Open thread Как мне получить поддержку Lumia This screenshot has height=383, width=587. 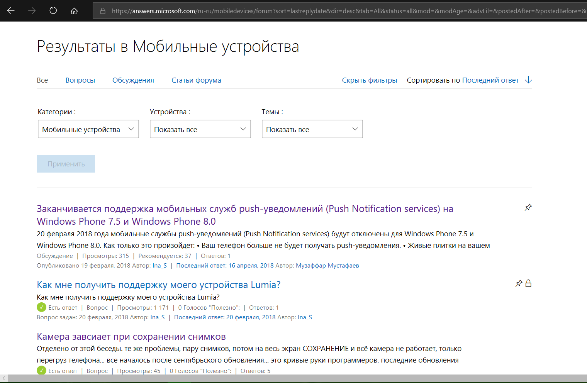click(158, 285)
